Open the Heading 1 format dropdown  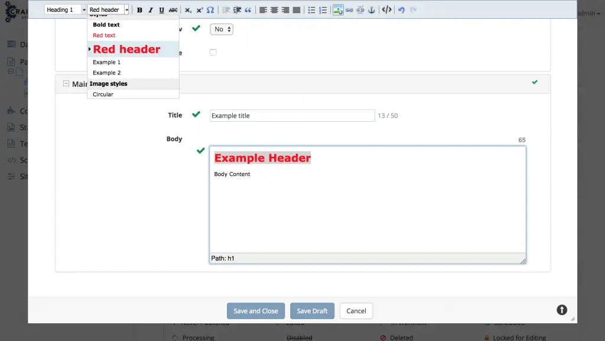click(66, 10)
